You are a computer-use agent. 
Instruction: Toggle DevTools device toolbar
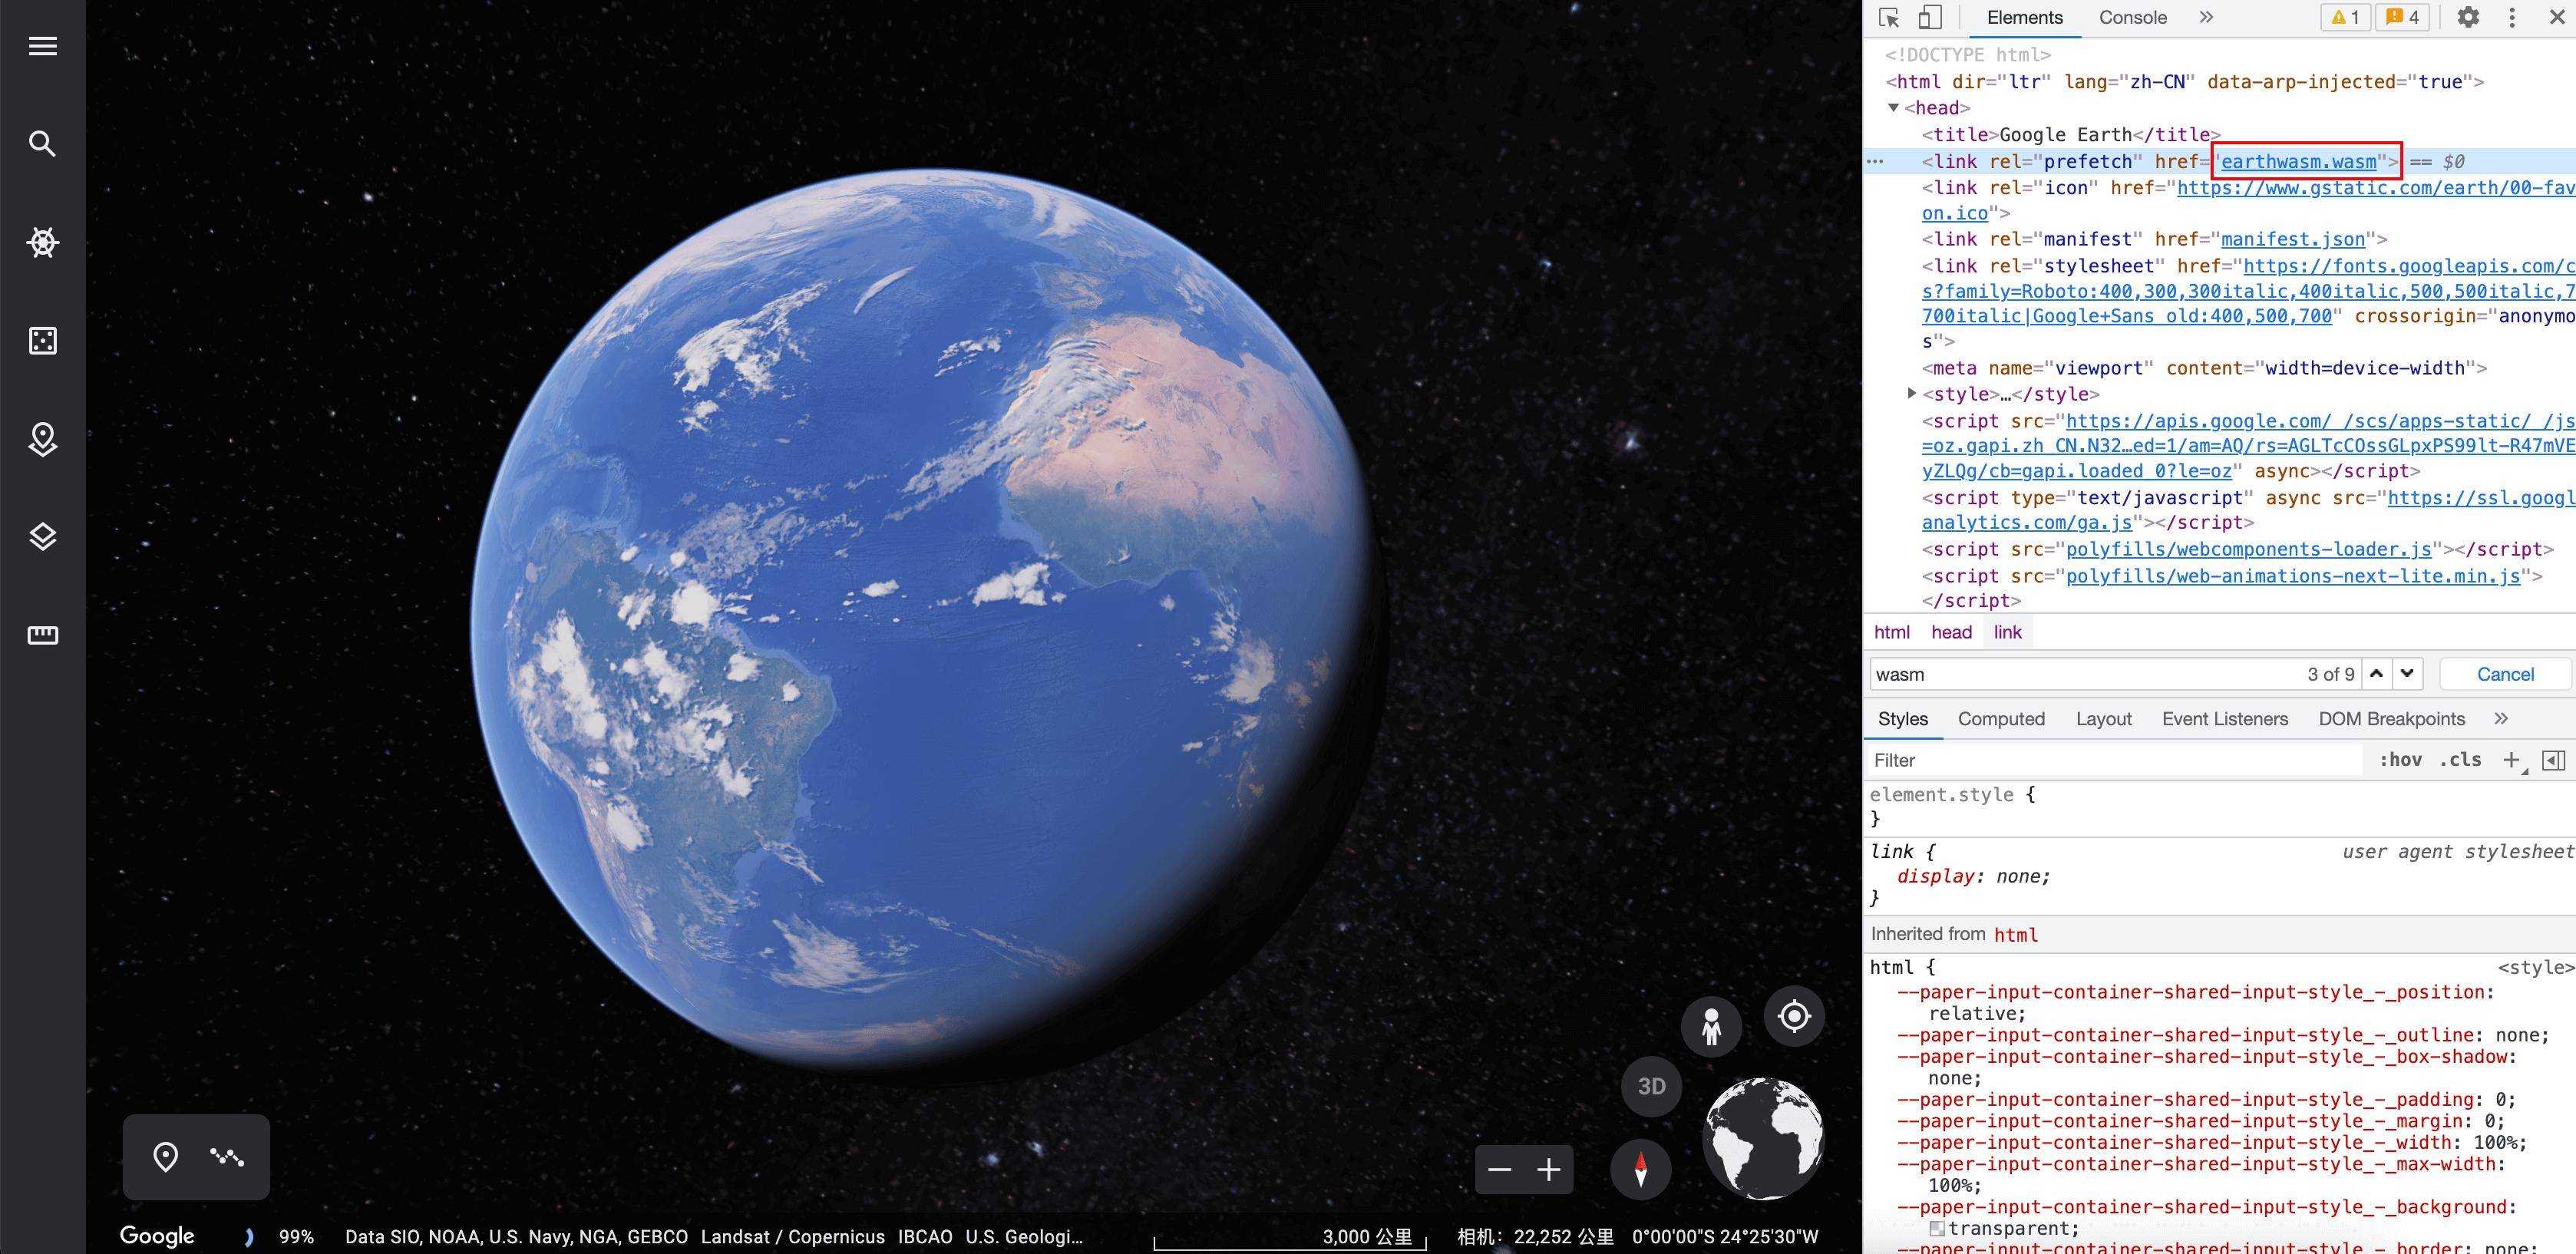(x=1929, y=18)
